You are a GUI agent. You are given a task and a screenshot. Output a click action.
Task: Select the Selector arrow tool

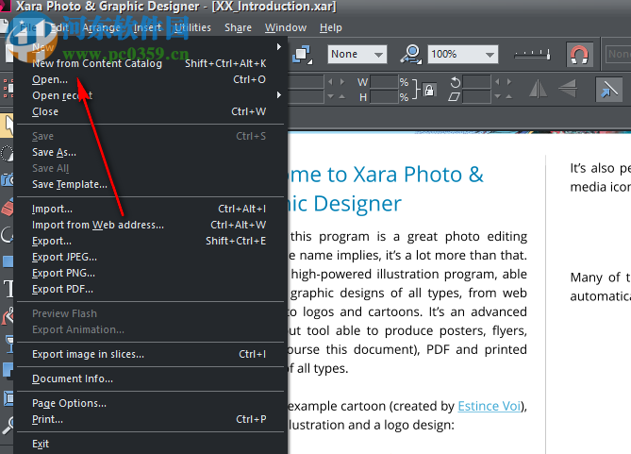[x=8, y=126]
